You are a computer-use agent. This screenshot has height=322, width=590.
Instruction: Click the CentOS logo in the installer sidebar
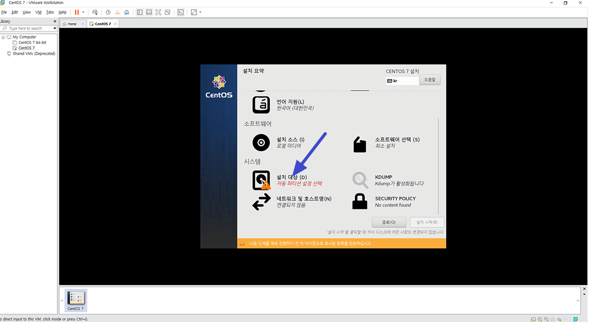pyautogui.click(x=219, y=87)
